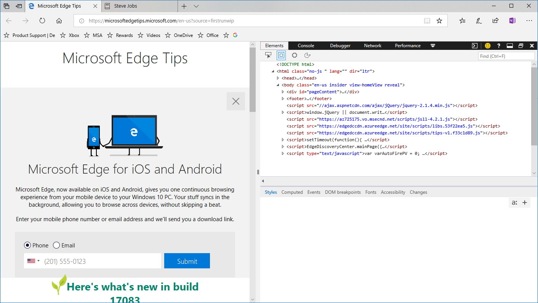Open the Computed styles tab
The width and height of the screenshot is (538, 303).
tap(292, 192)
